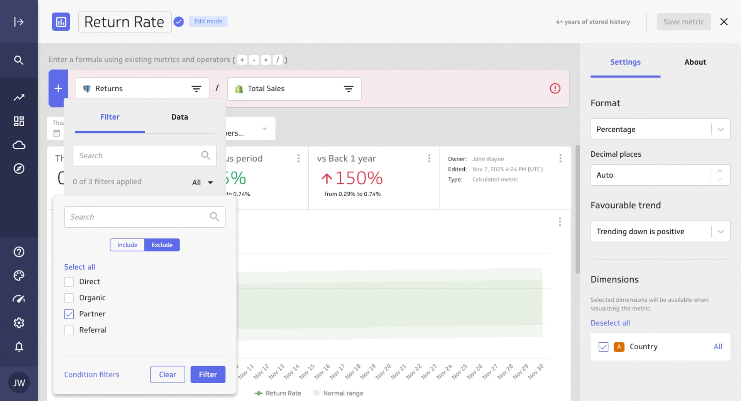The height and width of the screenshot is (401, 741).
Task: Click the notifications bell icon
Action: coord(19,347)
